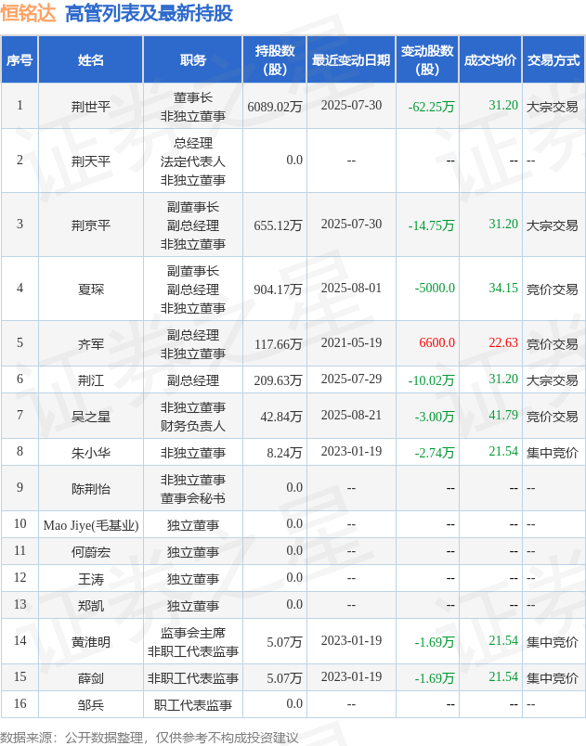
Task: Select the name 夏琛
Action: pyautogui.click(x=90, y=289)
